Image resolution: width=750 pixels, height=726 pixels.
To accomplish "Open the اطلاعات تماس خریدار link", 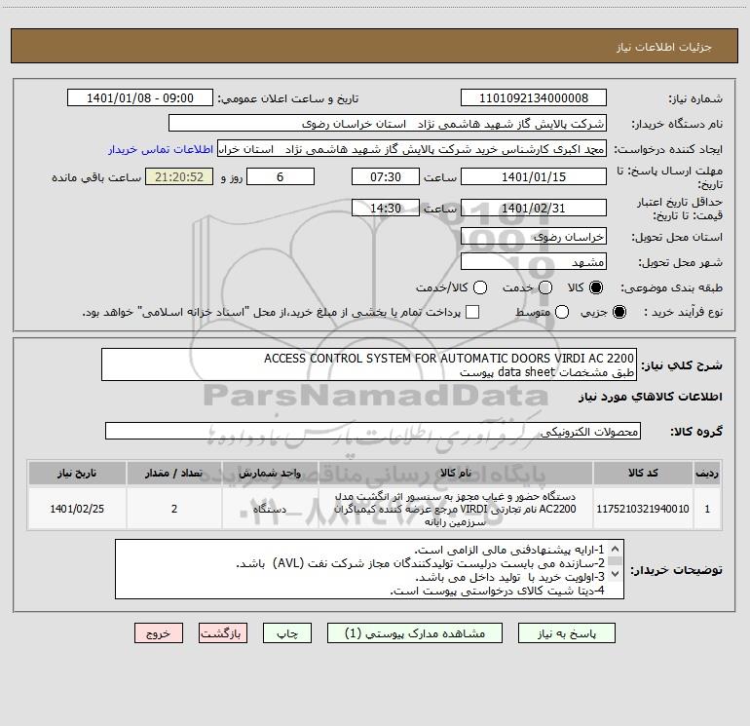I will click(x=161, y=149).
